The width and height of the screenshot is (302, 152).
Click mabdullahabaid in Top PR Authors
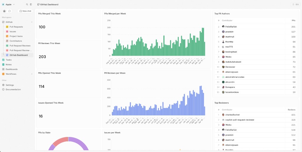(x=234, y=62)
